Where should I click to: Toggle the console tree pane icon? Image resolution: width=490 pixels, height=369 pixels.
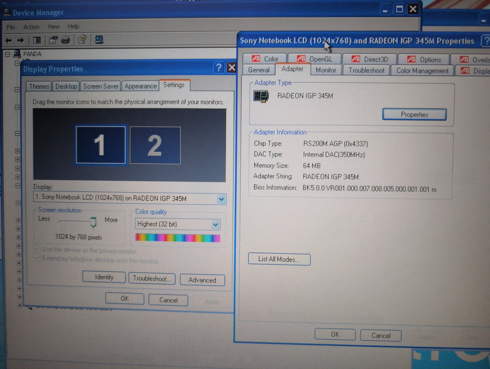point(37,40)
